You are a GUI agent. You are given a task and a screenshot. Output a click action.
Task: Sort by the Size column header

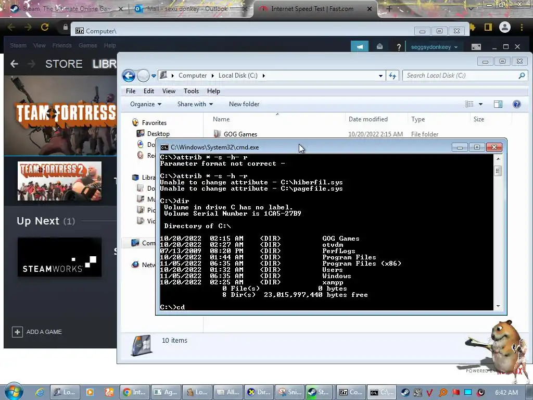[x=479, y=119]
